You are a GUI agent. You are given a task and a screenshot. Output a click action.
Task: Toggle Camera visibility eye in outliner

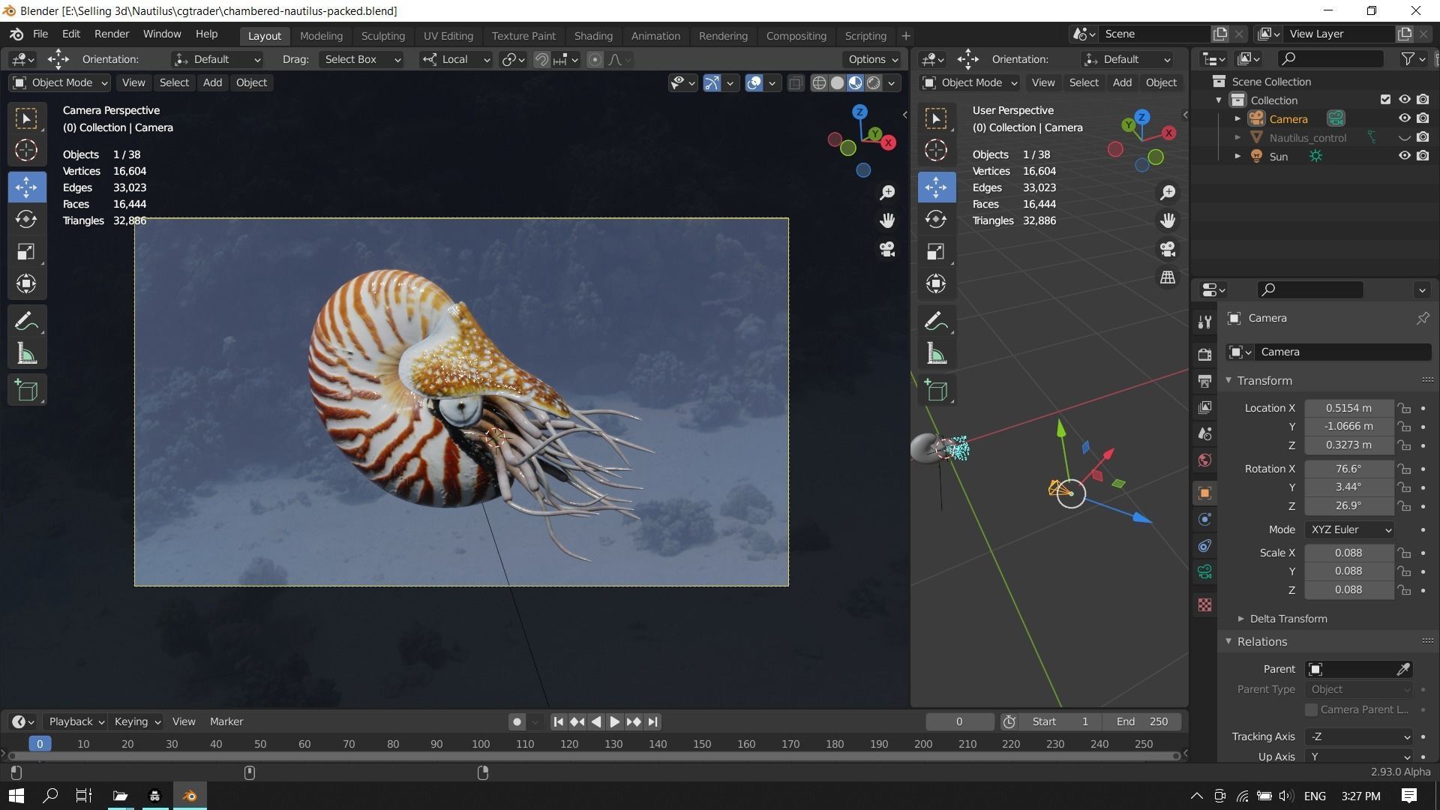click(x=1404, y=118)
